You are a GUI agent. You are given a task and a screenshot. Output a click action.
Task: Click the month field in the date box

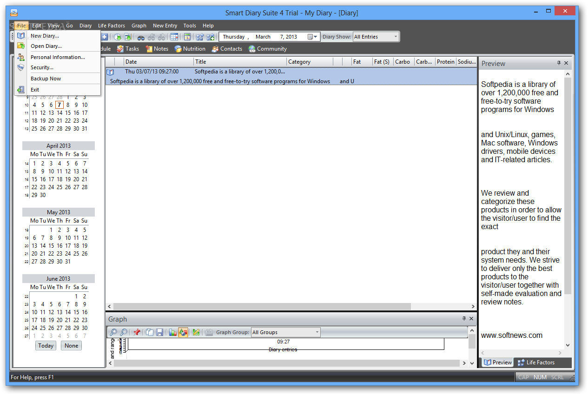tap(263, 37)
